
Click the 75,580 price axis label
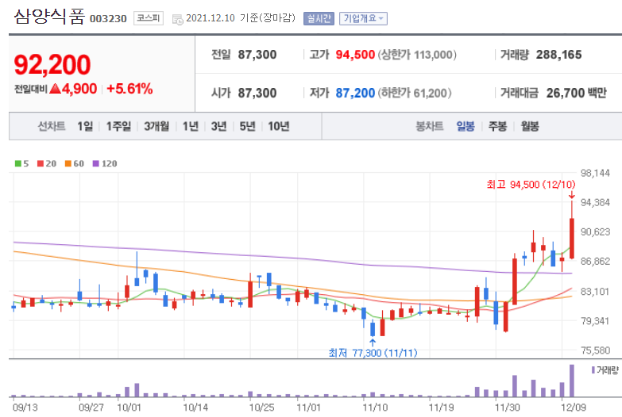(x=595, y=350)
